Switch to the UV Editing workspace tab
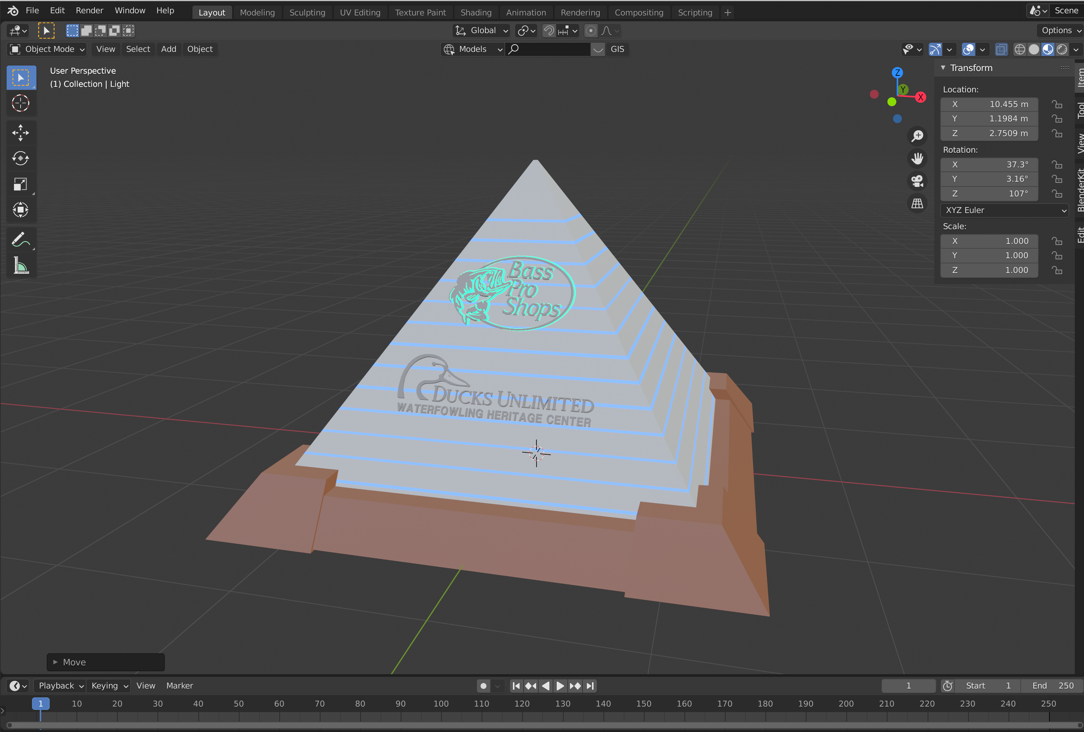 [360, 13]
